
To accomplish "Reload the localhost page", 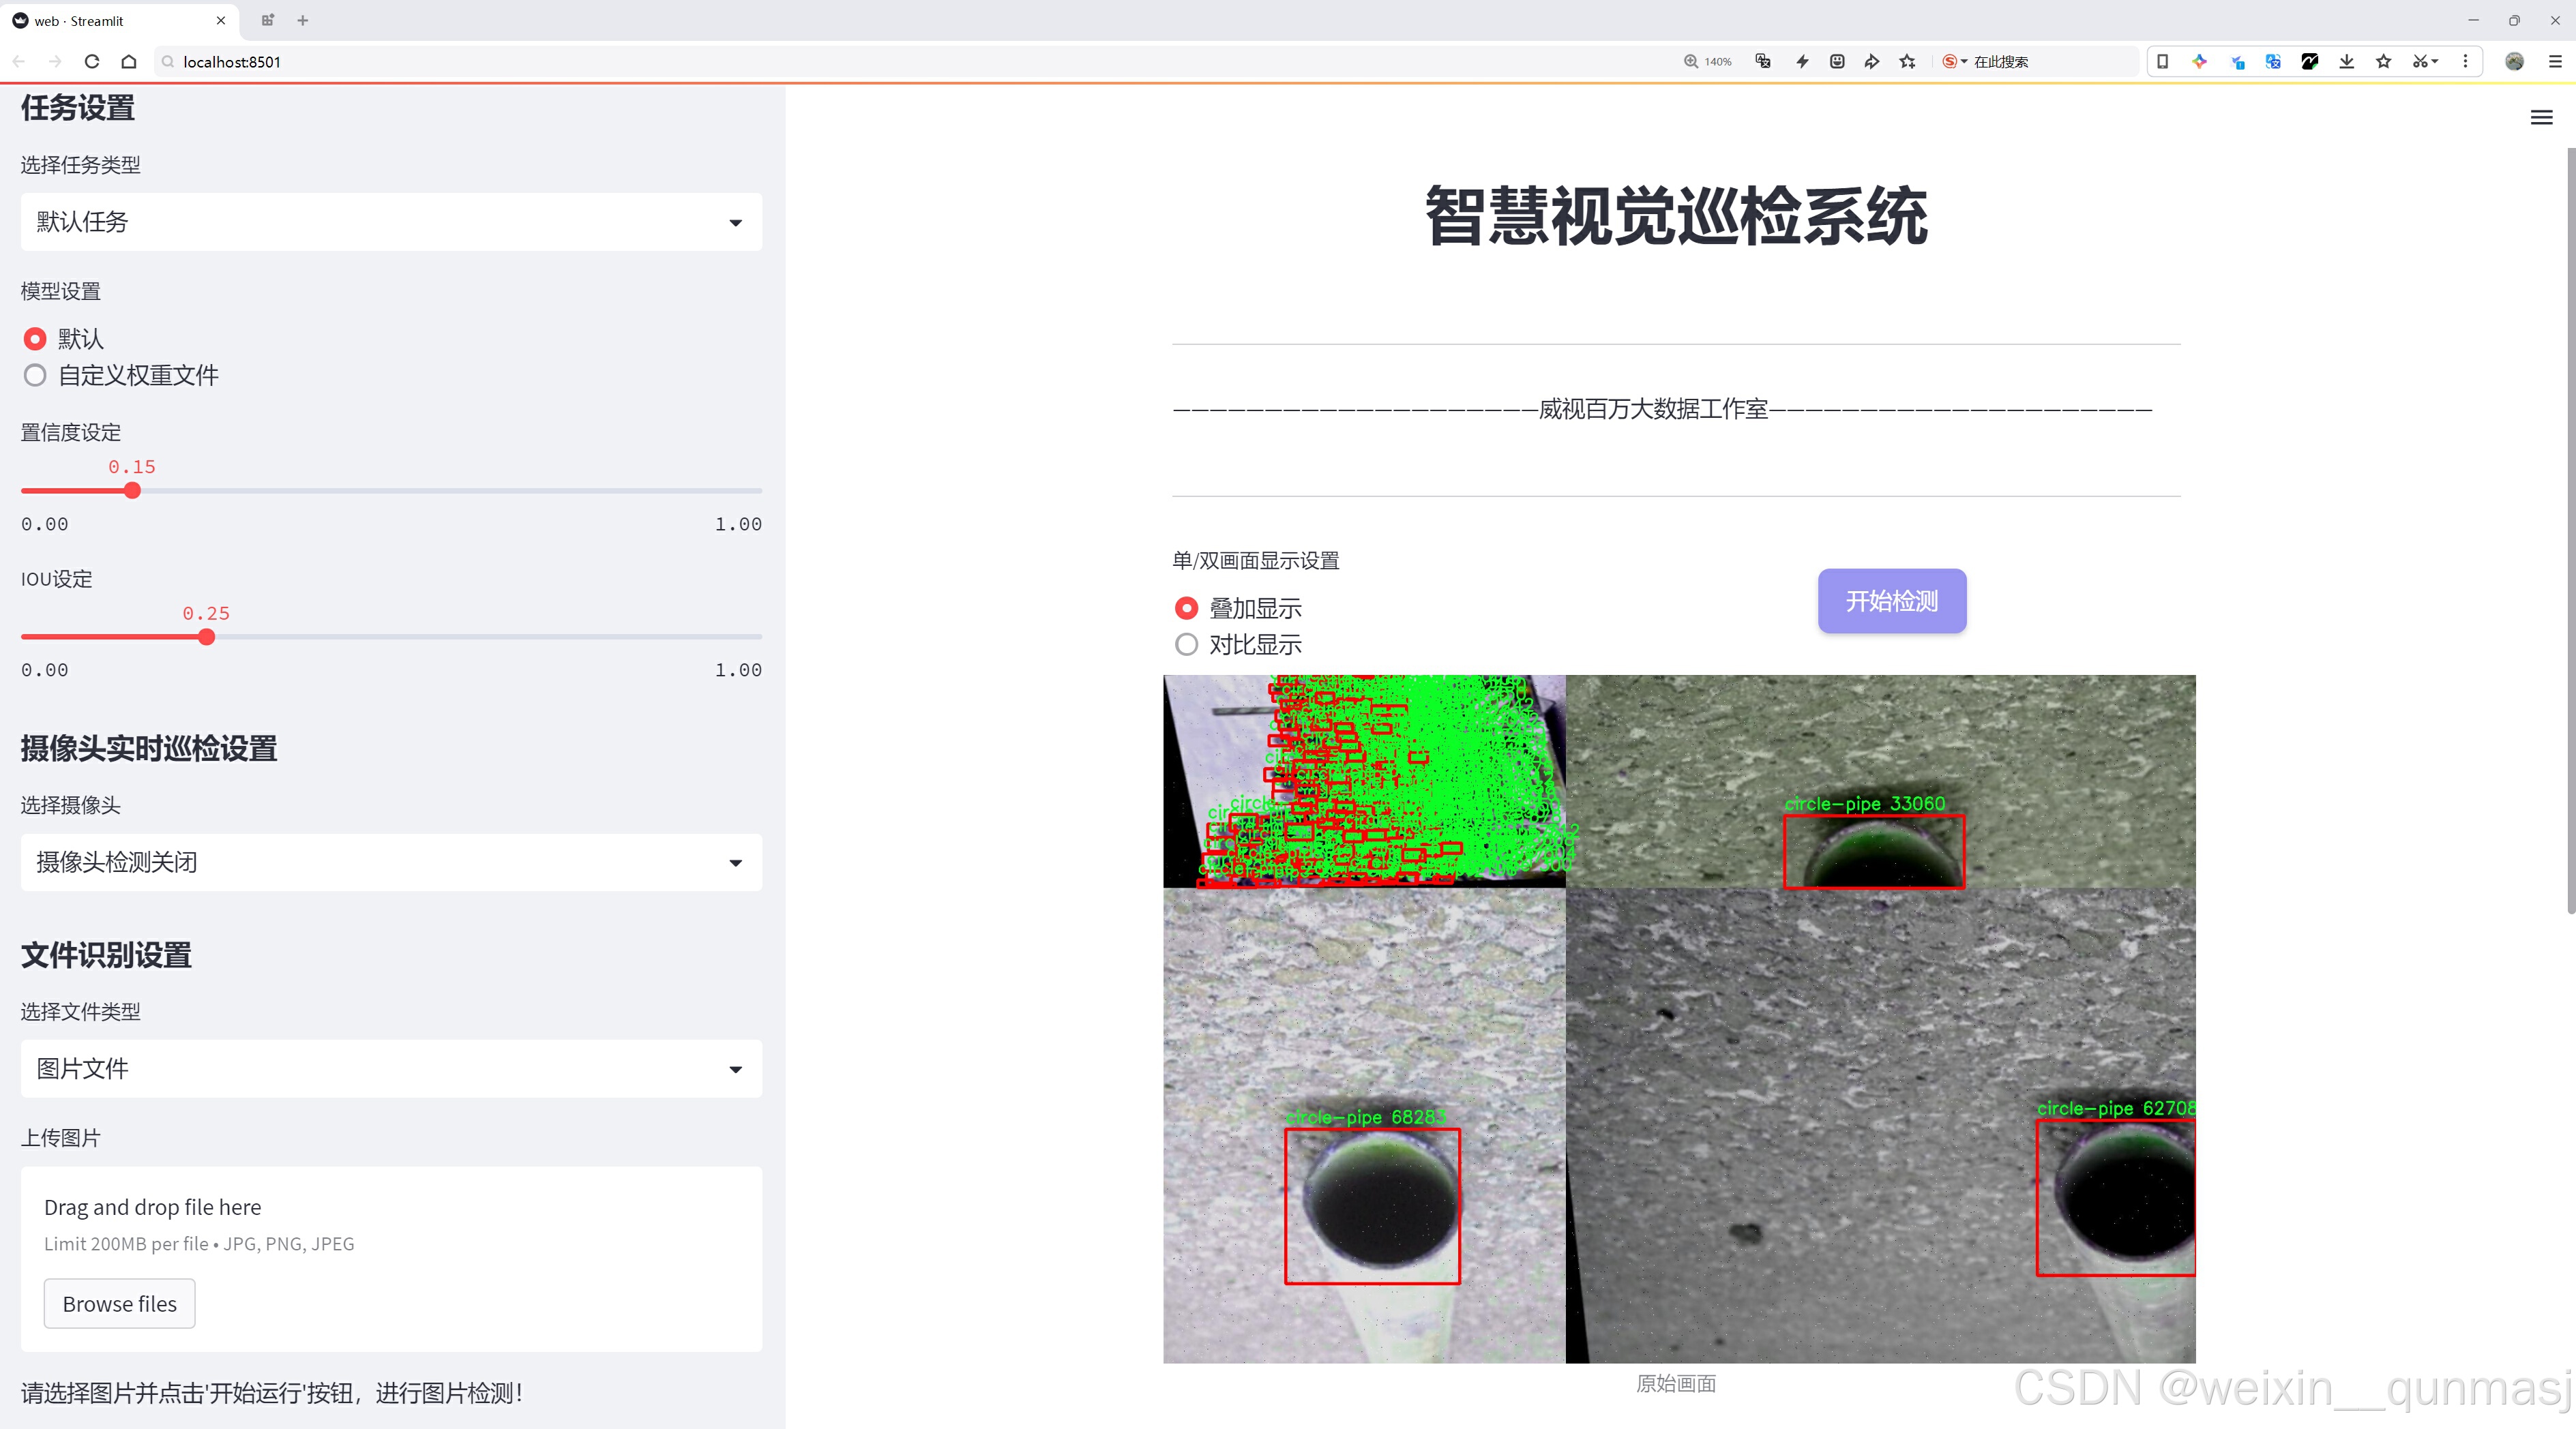I will point(92,62).
